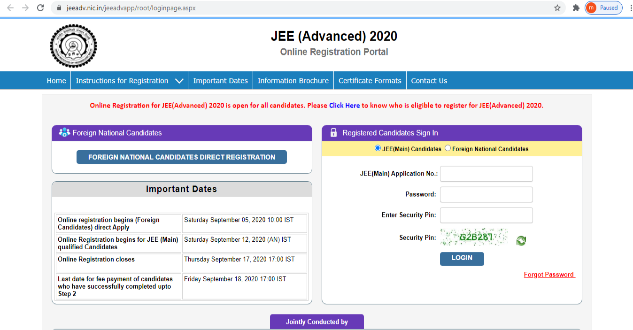Click the Foreign National Candidates people icon
Screen dimensions: 633x330
tap(64, 133)
